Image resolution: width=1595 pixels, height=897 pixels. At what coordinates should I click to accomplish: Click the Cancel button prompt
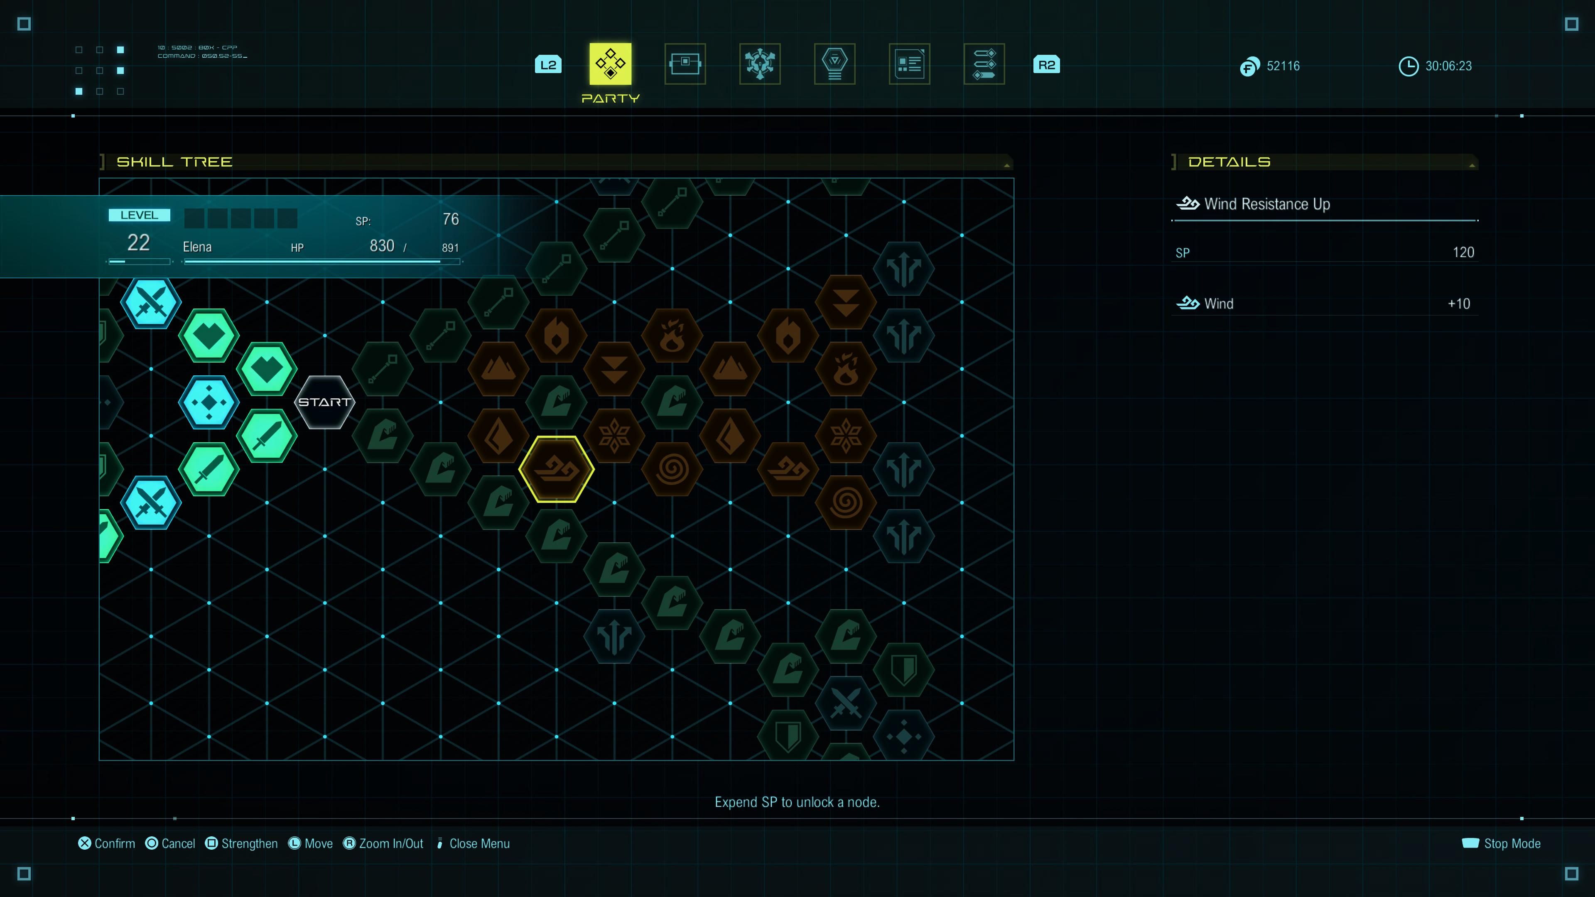(170, 843)
